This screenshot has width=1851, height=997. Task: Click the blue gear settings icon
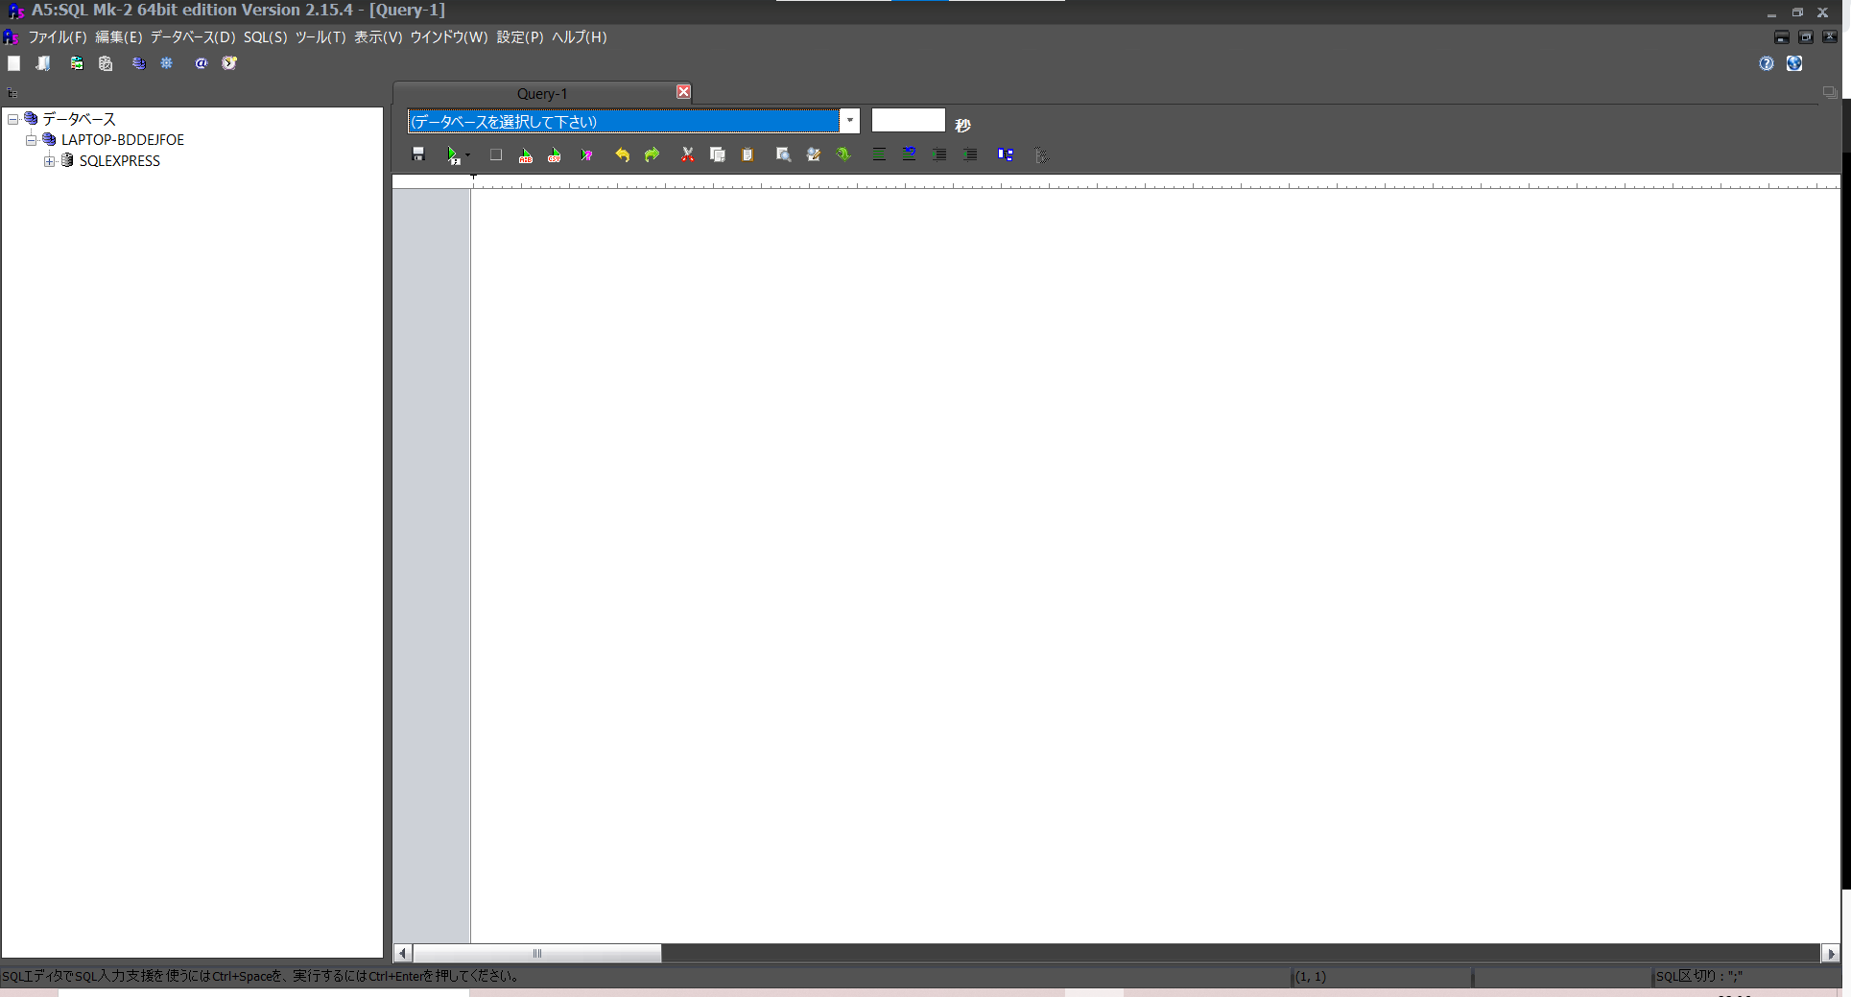pyautogui.click(x=167, y=63)
